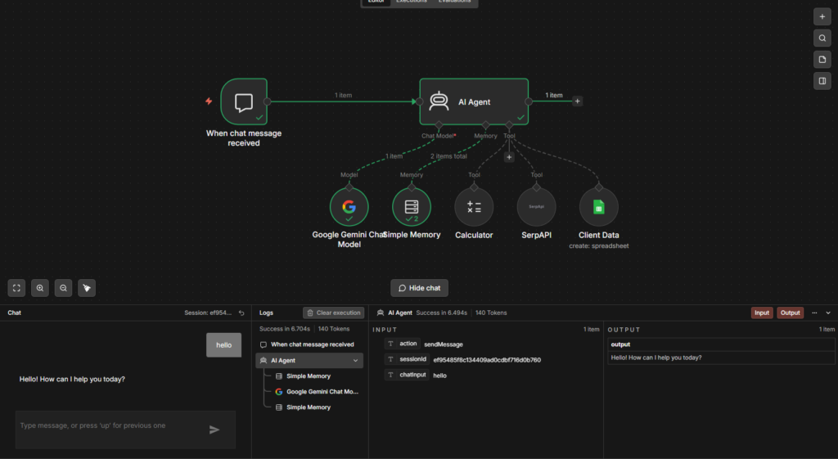Select When chat message received log entry

click(x=309, y=344)
